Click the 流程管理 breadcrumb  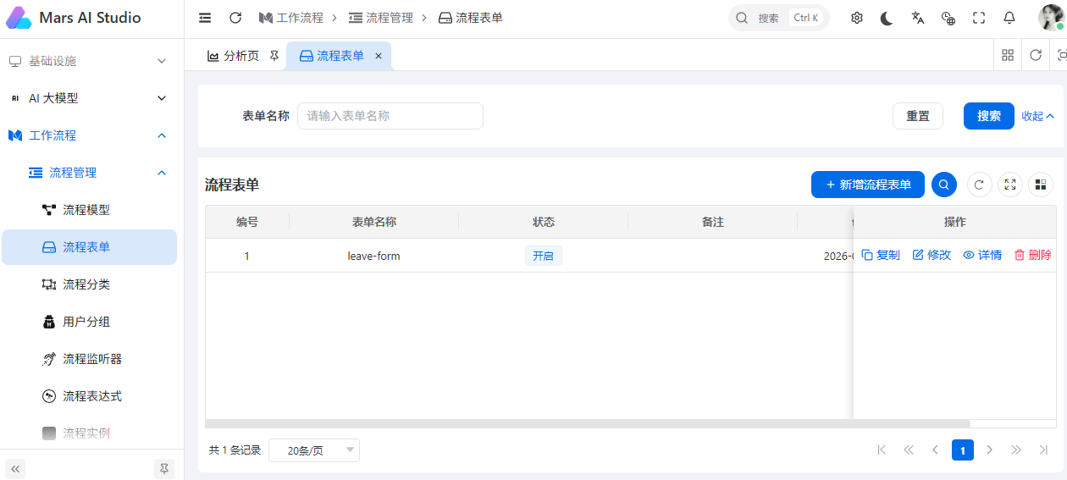point(381,18)
